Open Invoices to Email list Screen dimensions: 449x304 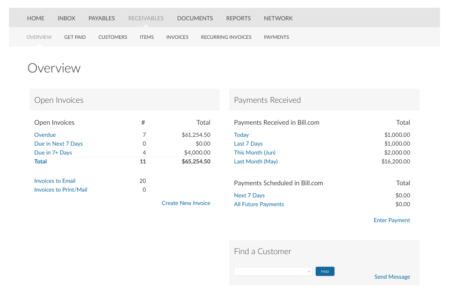(55, 181)
